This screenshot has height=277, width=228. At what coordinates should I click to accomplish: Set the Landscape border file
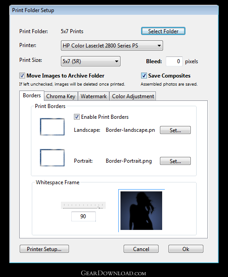coord(175,130)
